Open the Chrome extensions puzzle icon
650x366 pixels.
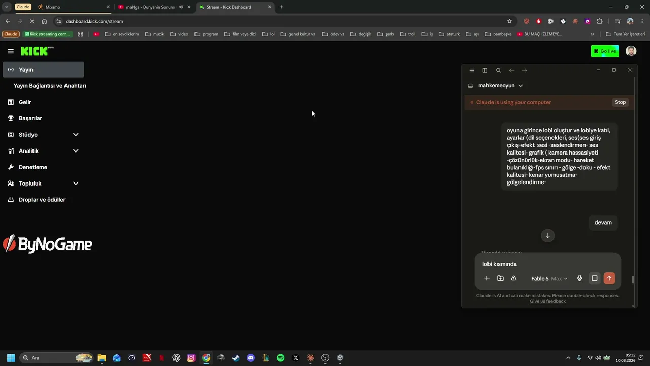pyautogui.click(x=600, y=21)
